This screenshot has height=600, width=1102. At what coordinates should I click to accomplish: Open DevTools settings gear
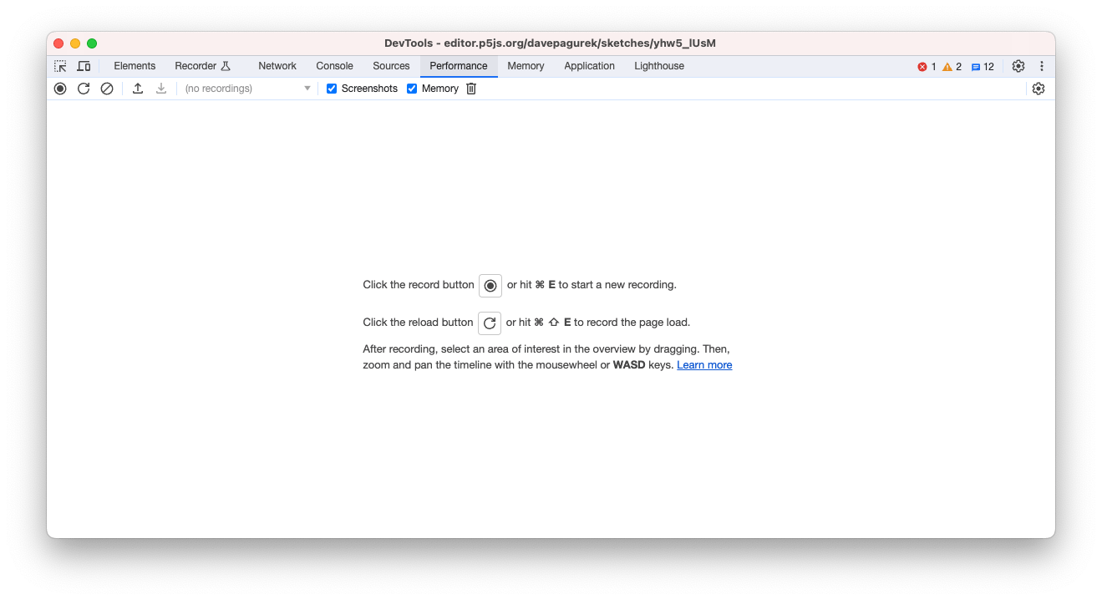click(x=1018, y=65)
